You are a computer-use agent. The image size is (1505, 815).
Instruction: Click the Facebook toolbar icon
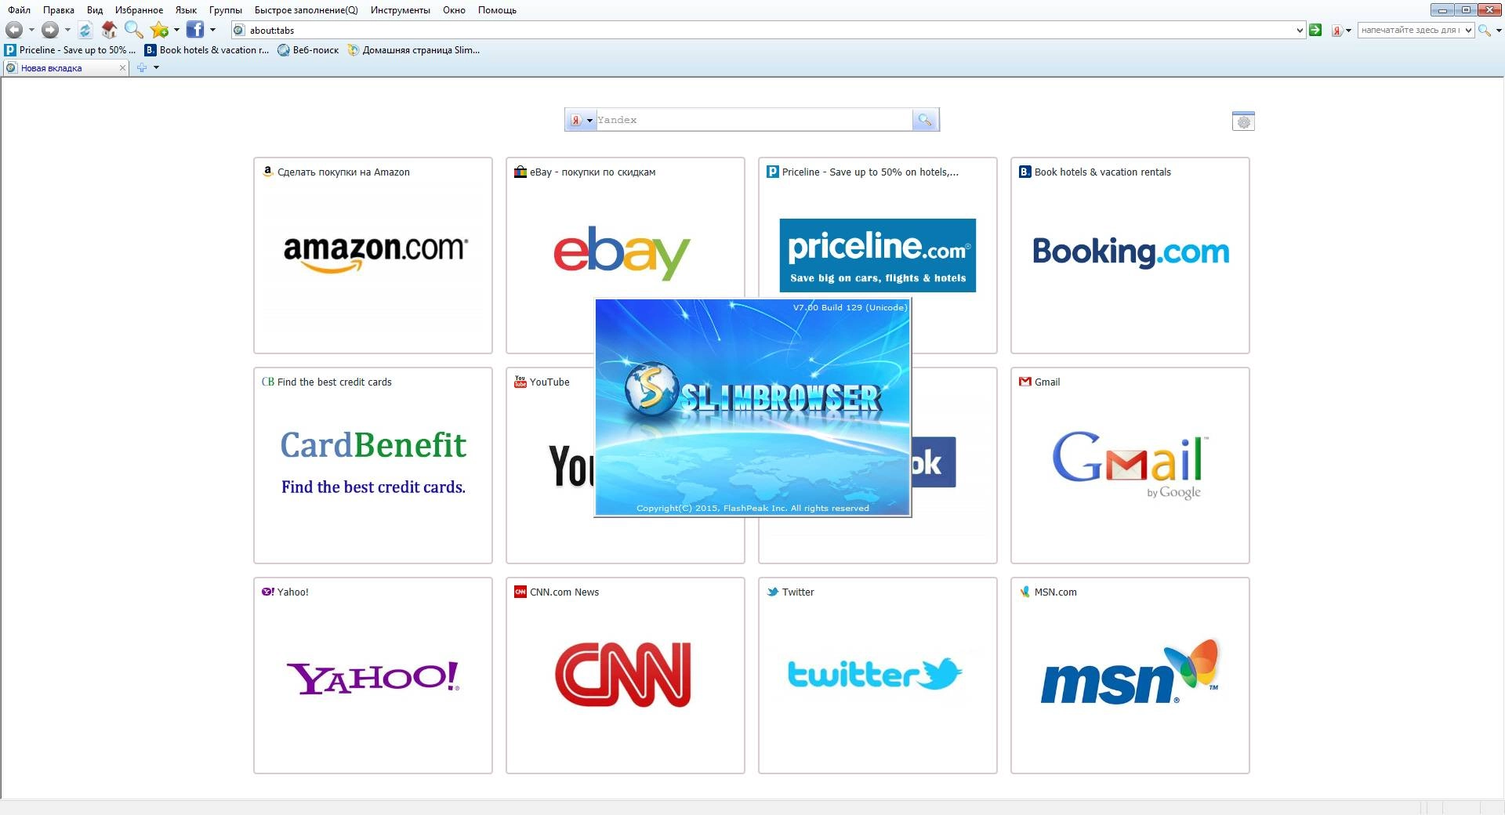195,30
